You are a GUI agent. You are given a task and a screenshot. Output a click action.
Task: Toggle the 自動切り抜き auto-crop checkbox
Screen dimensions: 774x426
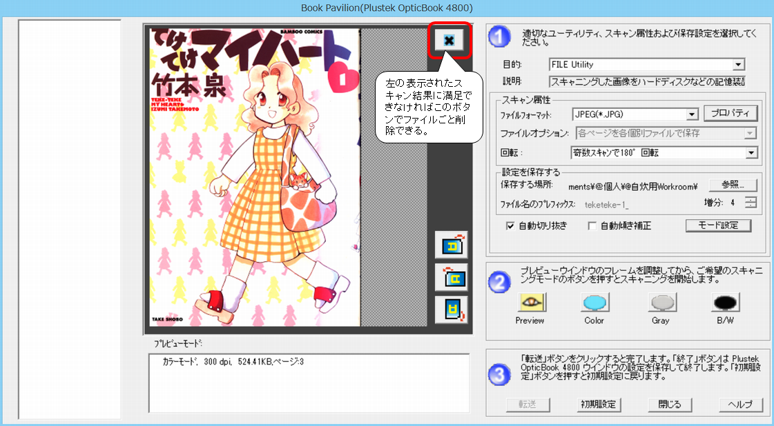pyautogui.click(x=511, y=226)
